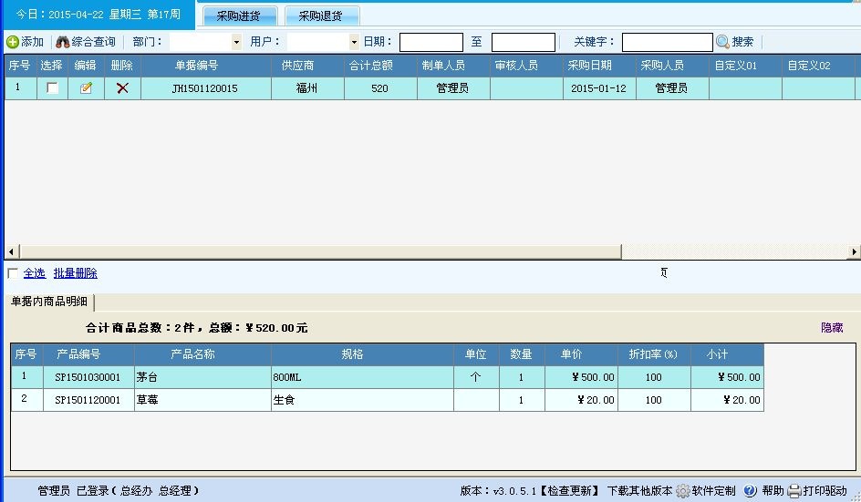Open 综合查询 binoculars search icon
The height and width of the screenshot is (502, 861).
point(63,42)
